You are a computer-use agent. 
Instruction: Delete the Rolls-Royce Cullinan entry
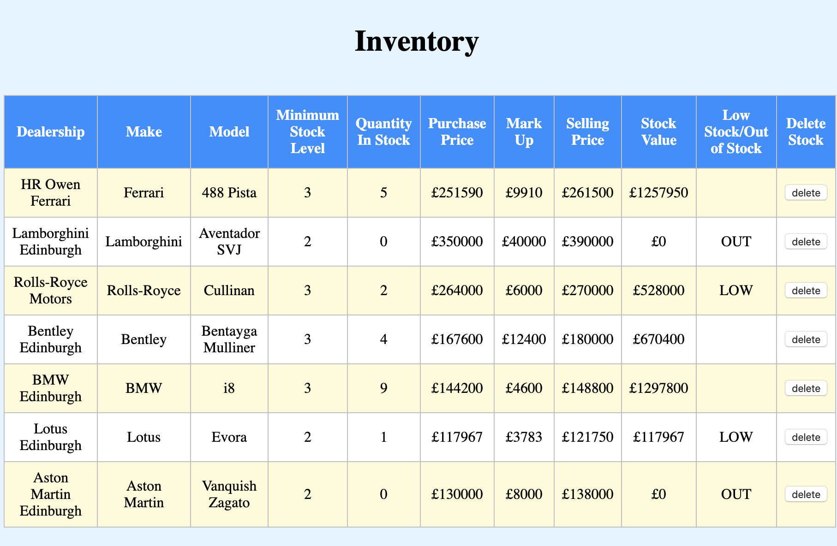click(806, 291)
